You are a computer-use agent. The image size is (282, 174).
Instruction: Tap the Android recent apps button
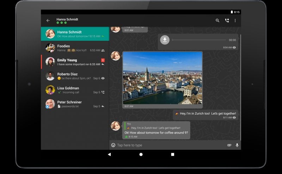173,154
